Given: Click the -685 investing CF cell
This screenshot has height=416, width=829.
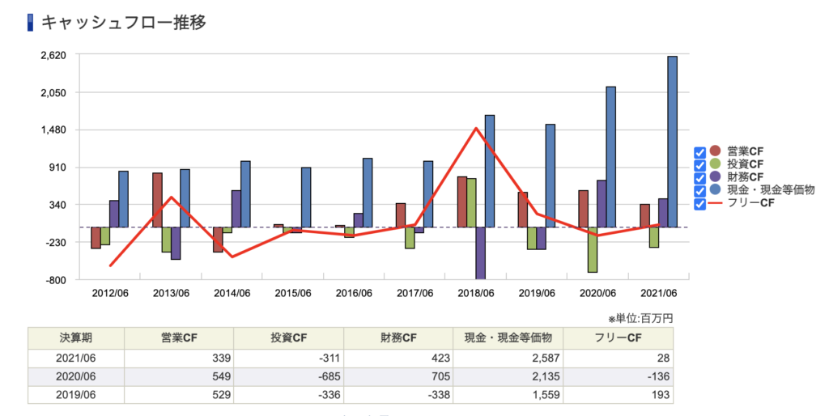Looking at the screenshot, I should [x=289, y=377].
